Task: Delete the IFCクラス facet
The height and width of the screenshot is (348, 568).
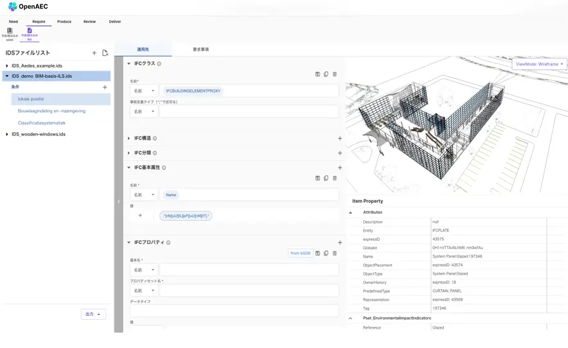Action: click(x=335, y=74)
